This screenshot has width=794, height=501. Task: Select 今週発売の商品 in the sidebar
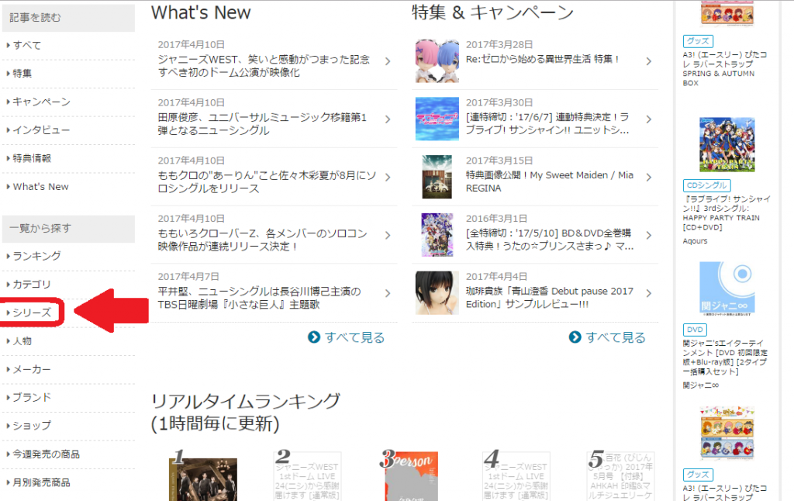[x=46, y=454]
